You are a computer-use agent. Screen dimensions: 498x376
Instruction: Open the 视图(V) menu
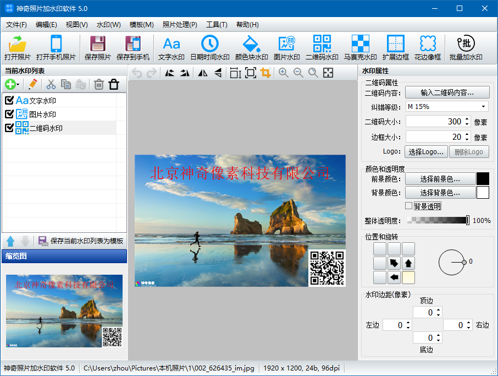tap(76, 24)
